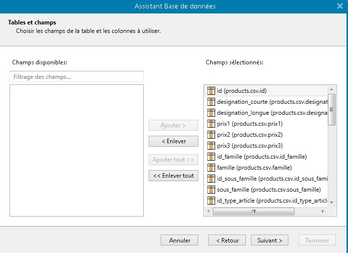The image size is (348, 253).
Task: Go back with the < Retour button
Action: [227, 241]
